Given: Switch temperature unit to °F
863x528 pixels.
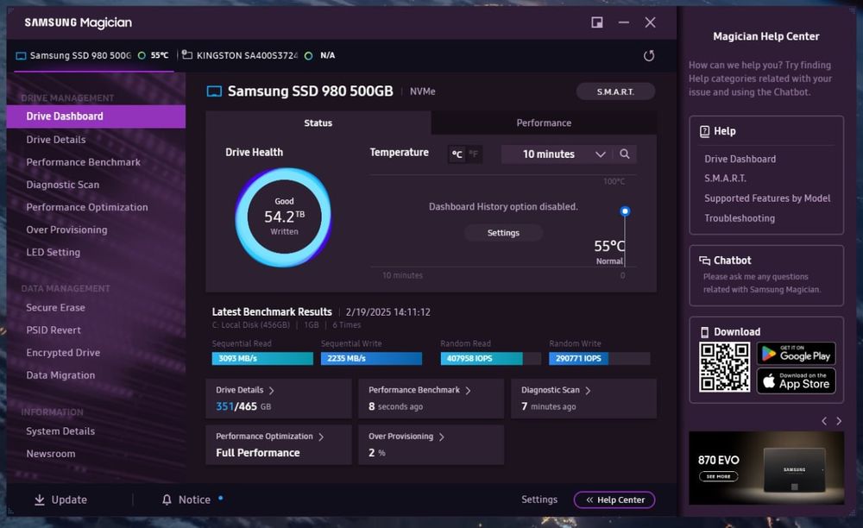Looking at the screenshot, I should pyautogui.click(x=473, y=154).
